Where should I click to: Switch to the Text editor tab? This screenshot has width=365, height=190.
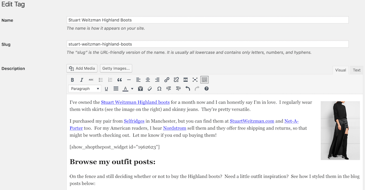(357, 70)
